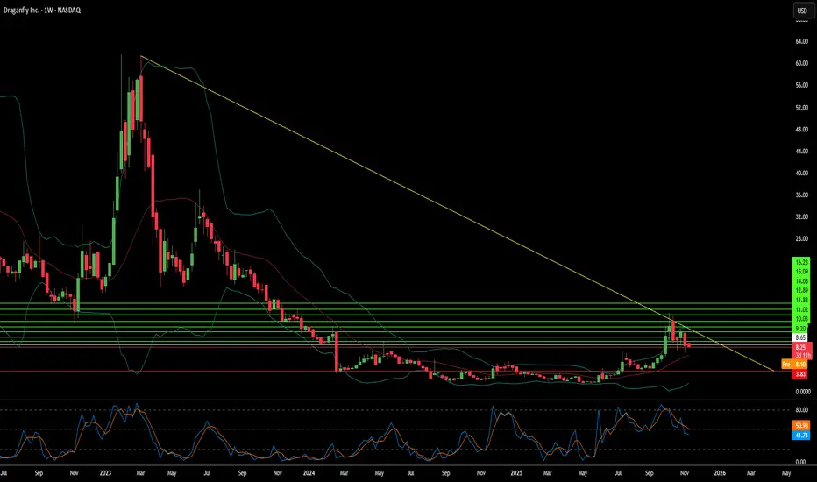Click the 2025 label on time axis
817x482 pixels.
coord(515,473)
